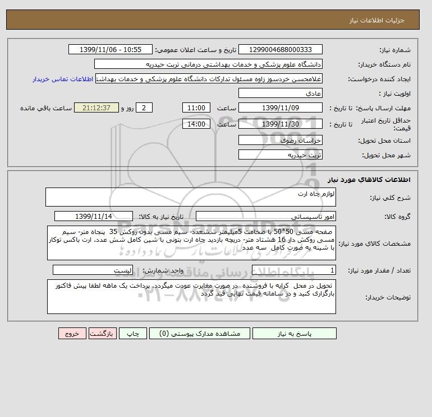This screenshot has width=432, height=417.
Task: Click the بازگشت back button
Action: pos(103,334)
